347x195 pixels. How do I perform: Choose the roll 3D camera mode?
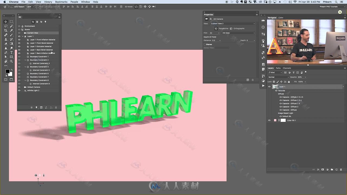[x=141, y=6]
